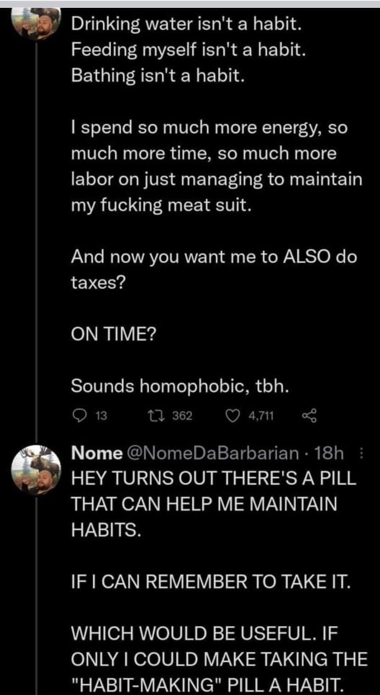Image resolution: width=380 pixels, height=695 pixels.
Task: Click the 4,711 likes count
Action: [x=261, y=416]
